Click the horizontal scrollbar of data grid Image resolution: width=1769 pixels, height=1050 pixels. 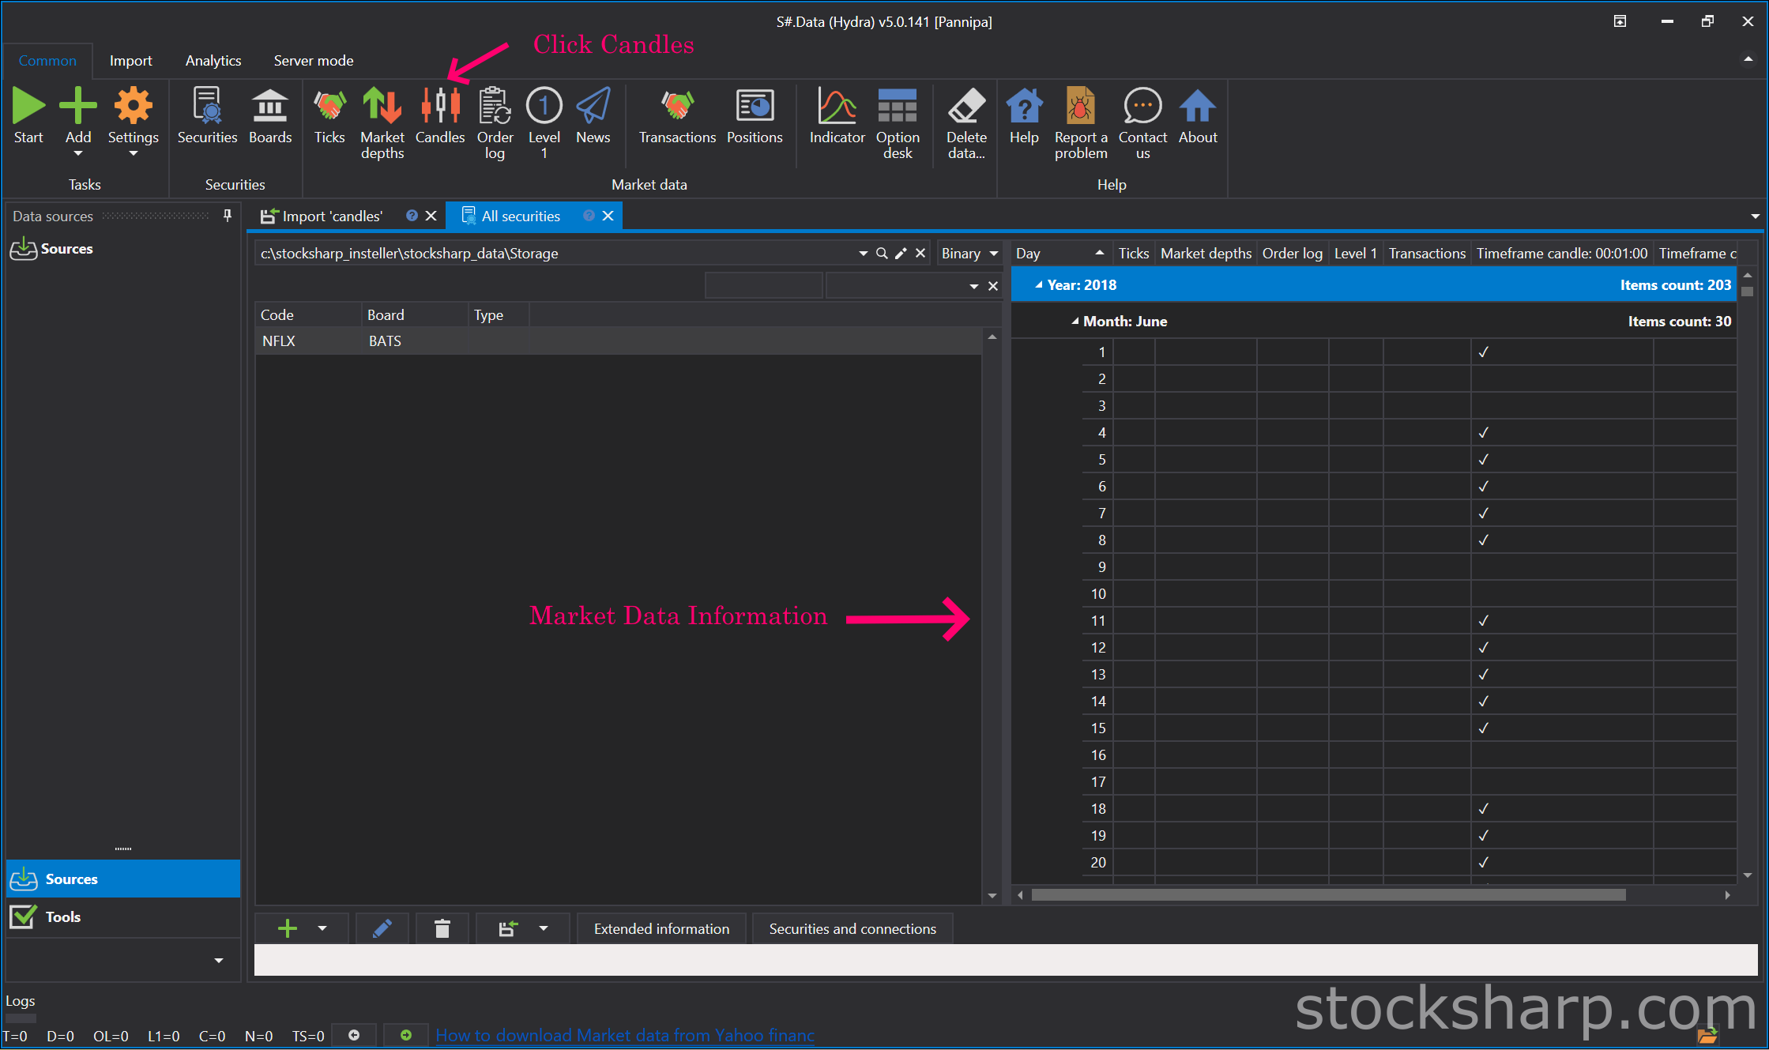point(1327,895)
